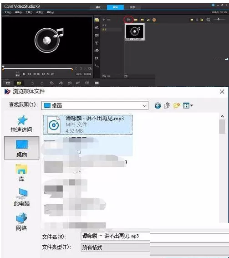This screenshot has height=258, width=229.
Task: Step to the previous frame
Action: click(34, 74)
